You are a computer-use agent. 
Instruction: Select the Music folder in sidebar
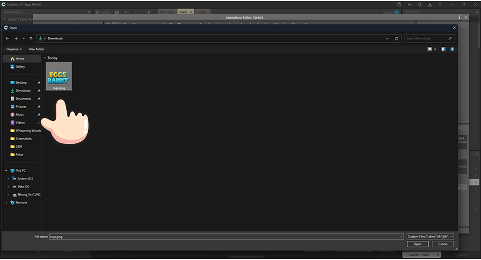(19, 115)
